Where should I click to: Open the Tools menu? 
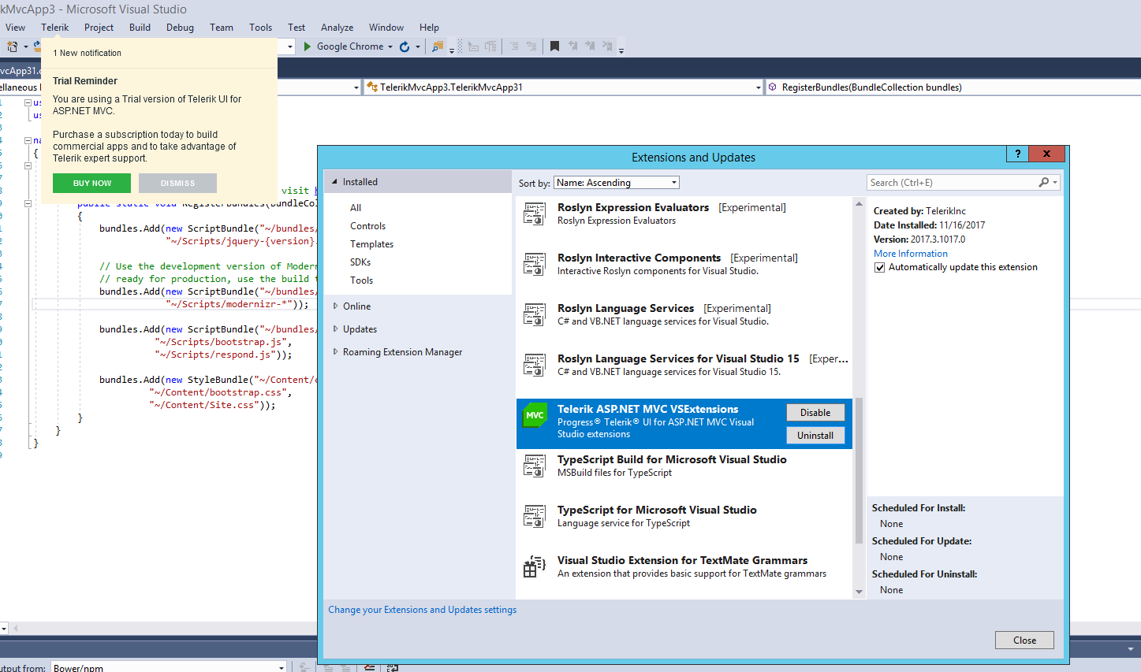(x=260, y=28)
